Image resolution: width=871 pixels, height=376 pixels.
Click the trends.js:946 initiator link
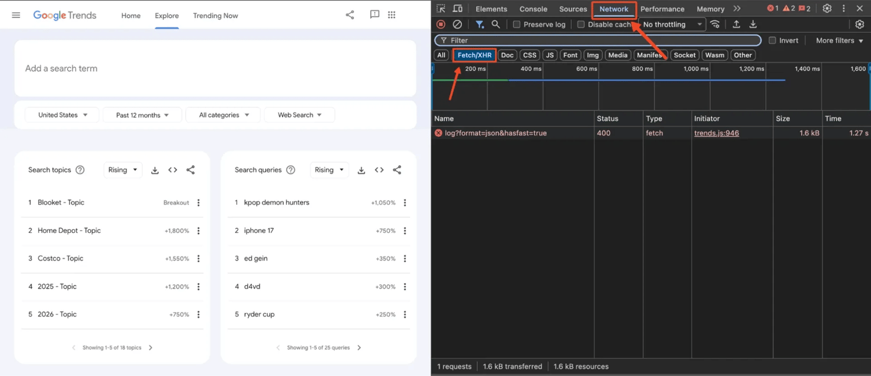click(x=716, y=134)
